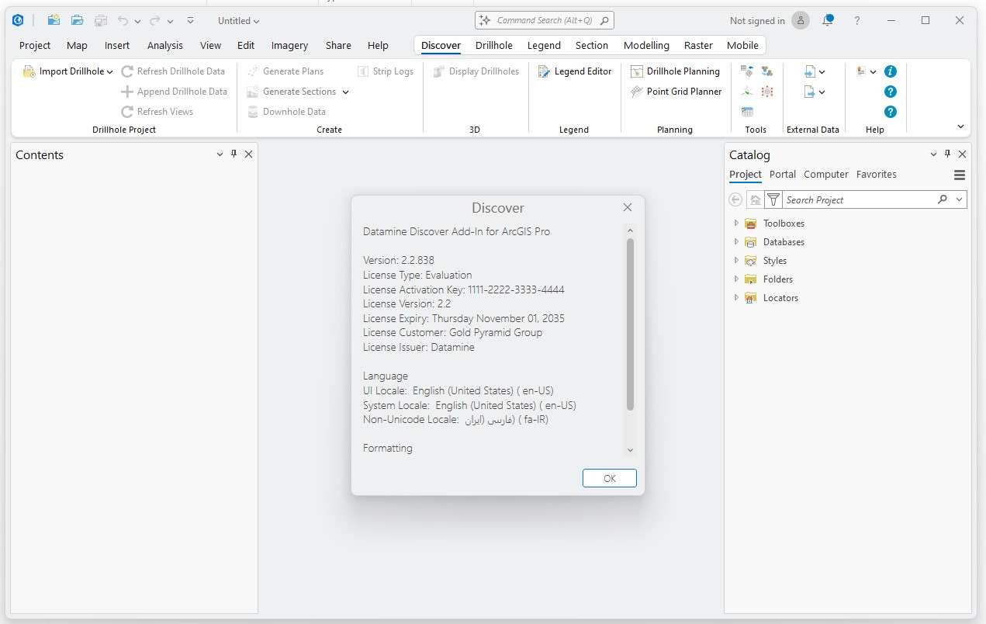Open the Import Drillhole dropdown
This screenshot has width=986, height=624.
[109, 72]
